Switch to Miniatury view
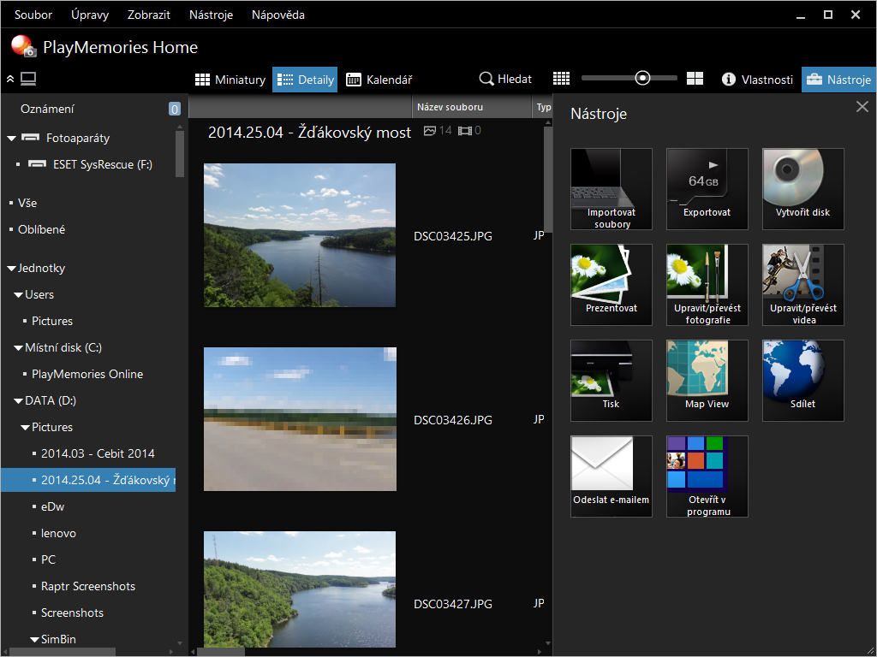This screenshot has height=657, width=877. 230,80
